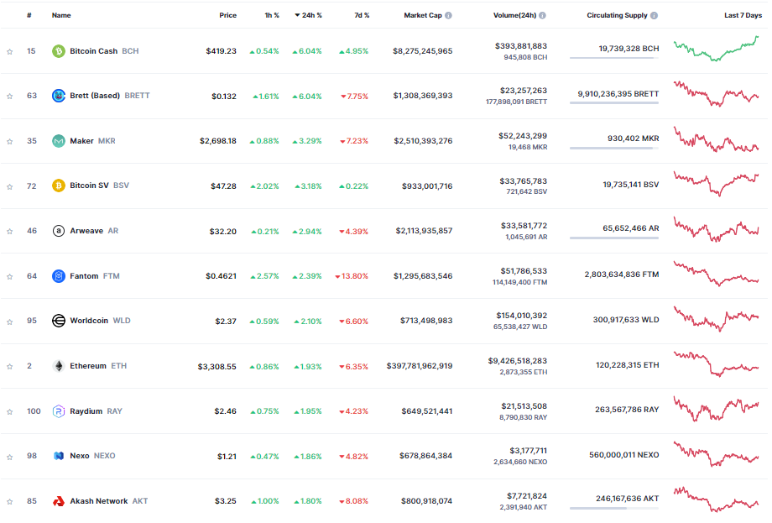
Task: Star Ethereum to add to watchlist
Action: [10, 367]
